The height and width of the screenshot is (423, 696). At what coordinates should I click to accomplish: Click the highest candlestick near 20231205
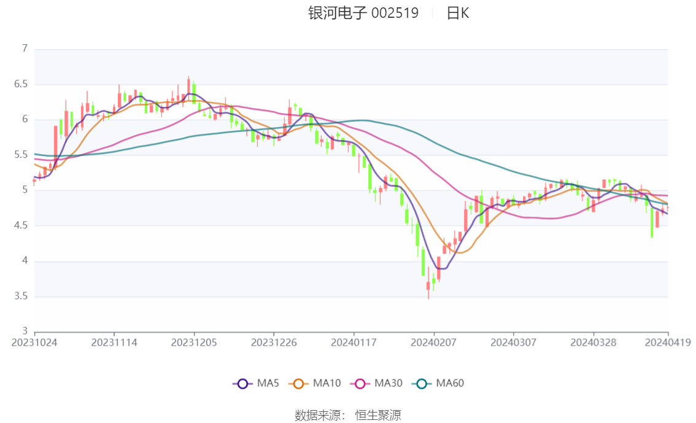pos(188,86)
